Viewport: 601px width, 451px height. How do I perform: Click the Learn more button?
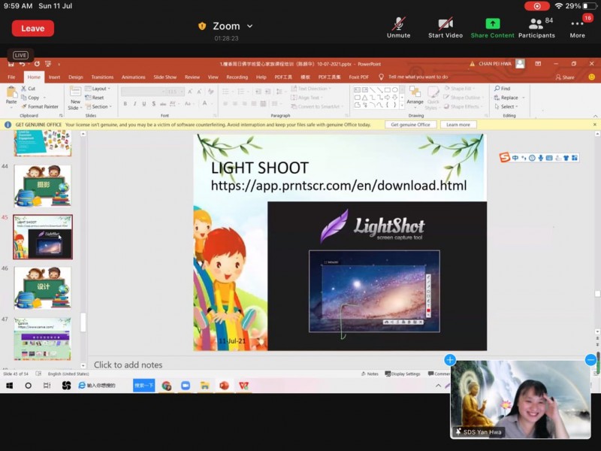coord(458,125)
